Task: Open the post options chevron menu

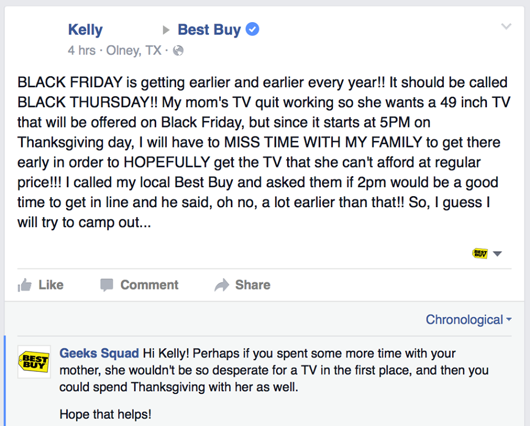Action: tap(506, 27)
